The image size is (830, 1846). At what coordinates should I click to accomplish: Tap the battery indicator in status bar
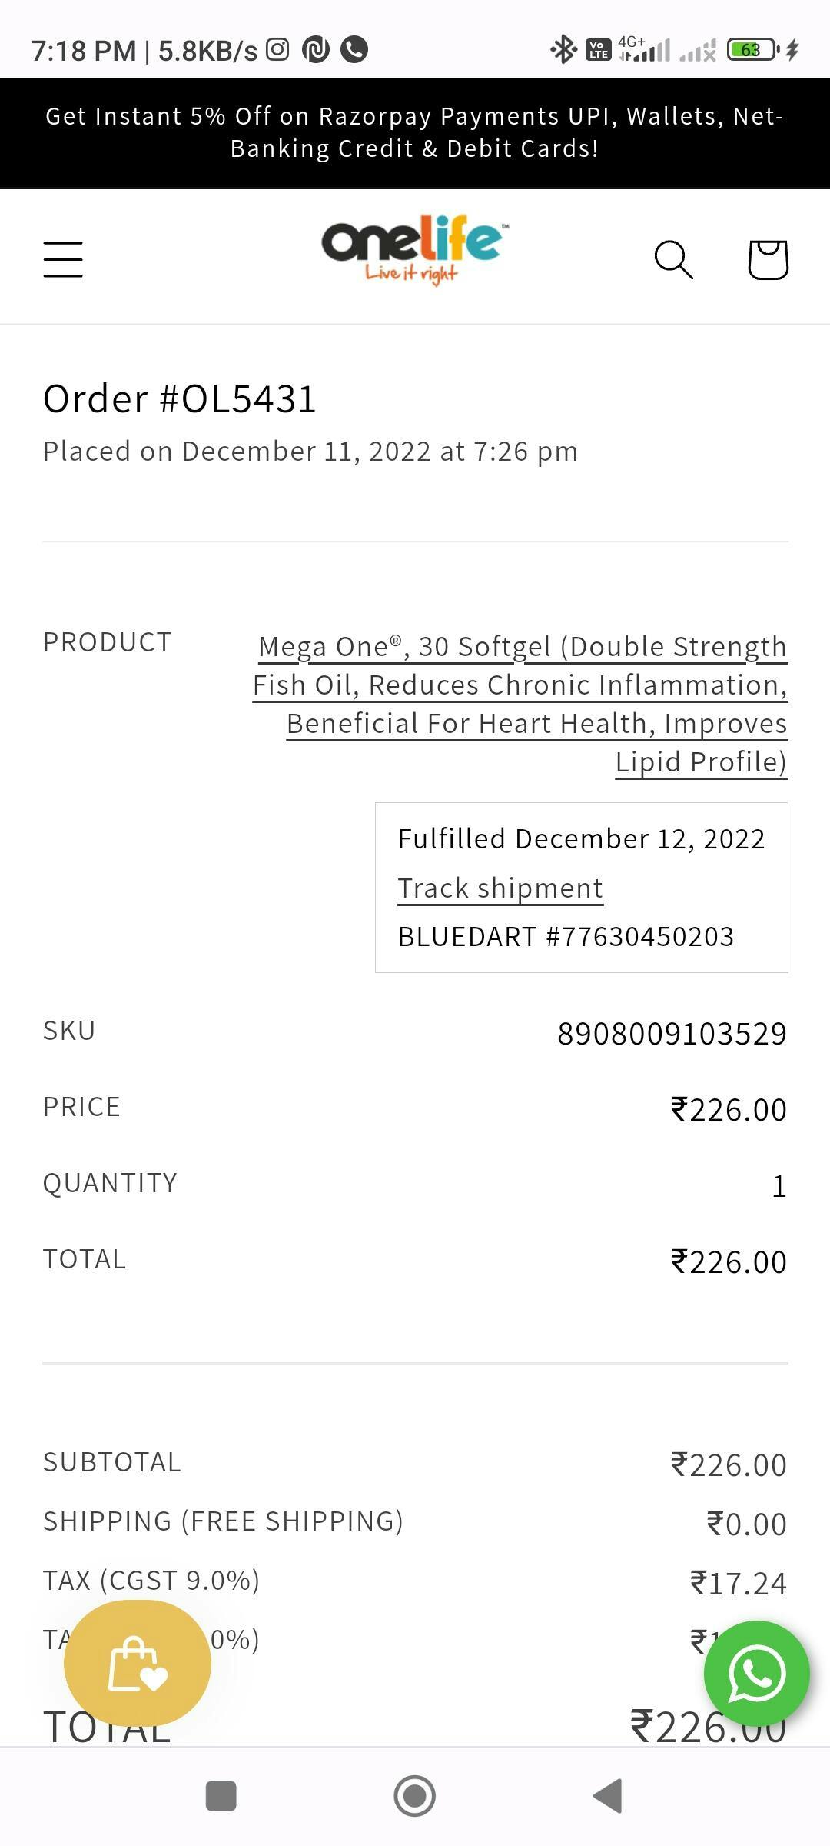(x=752, y=50)
